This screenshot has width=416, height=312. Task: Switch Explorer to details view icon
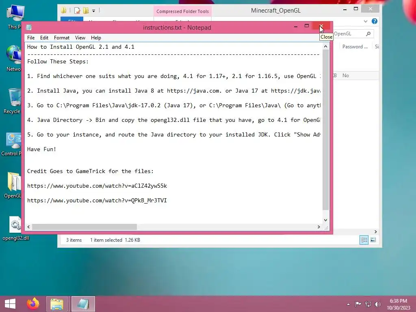point(364,240)
